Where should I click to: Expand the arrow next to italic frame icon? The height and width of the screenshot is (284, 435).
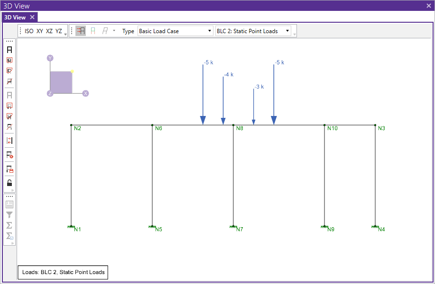click(x=114, y=31)
